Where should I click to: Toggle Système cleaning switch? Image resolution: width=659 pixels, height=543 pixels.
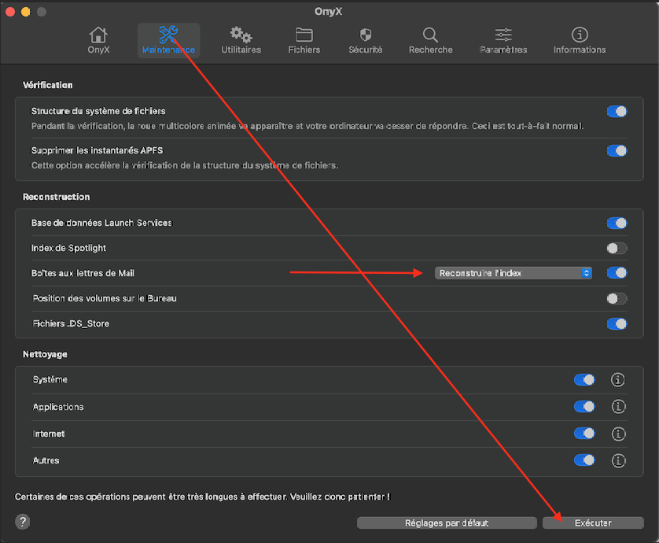coord(584,380)
